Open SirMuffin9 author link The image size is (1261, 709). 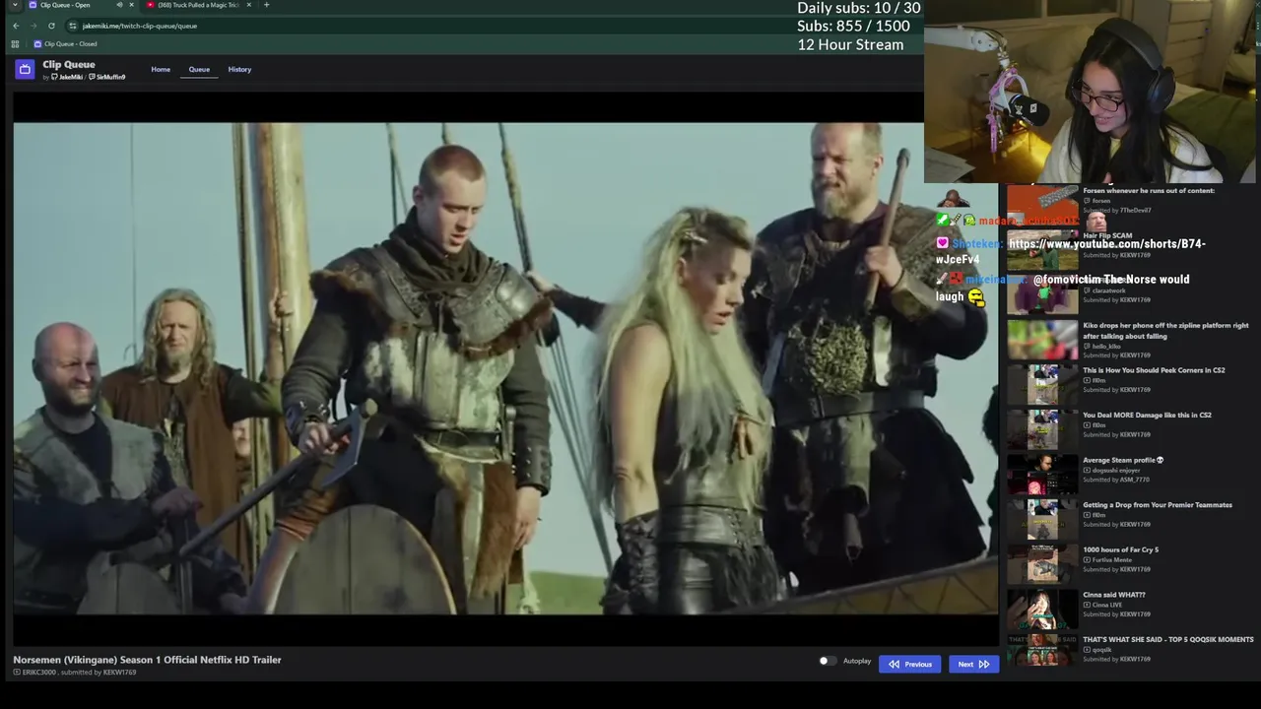(107, 77)
